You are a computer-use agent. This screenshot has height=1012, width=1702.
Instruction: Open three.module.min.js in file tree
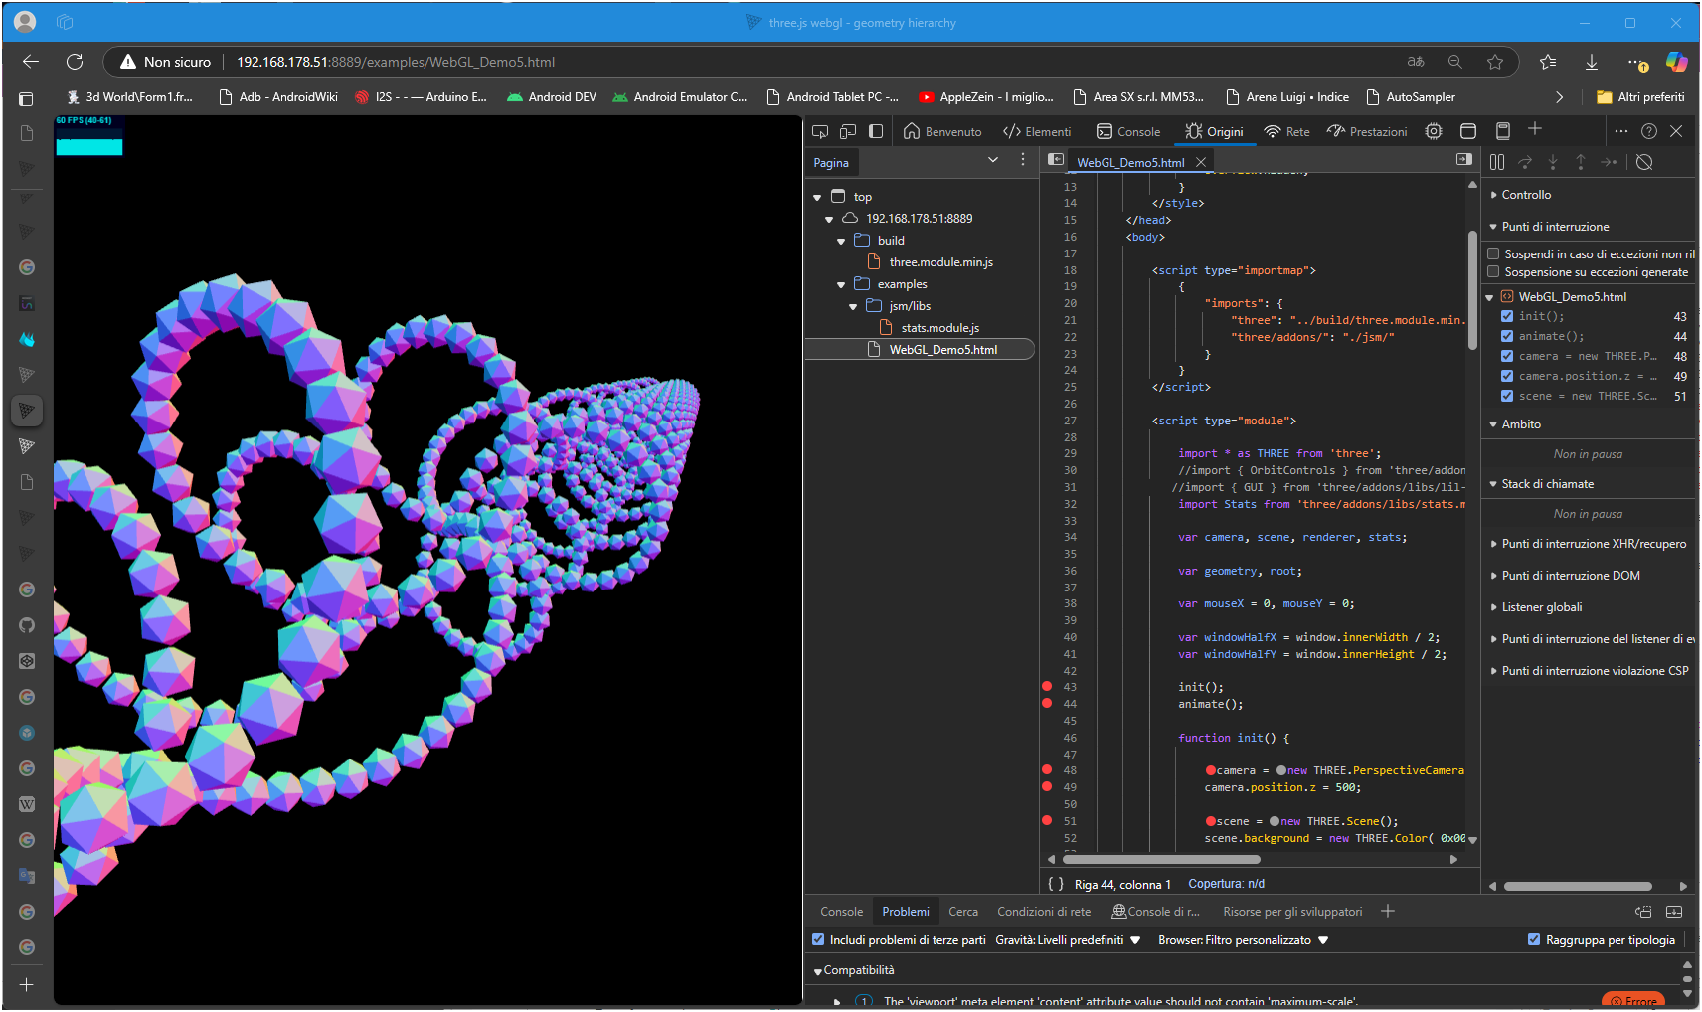[x=940, y=262]
